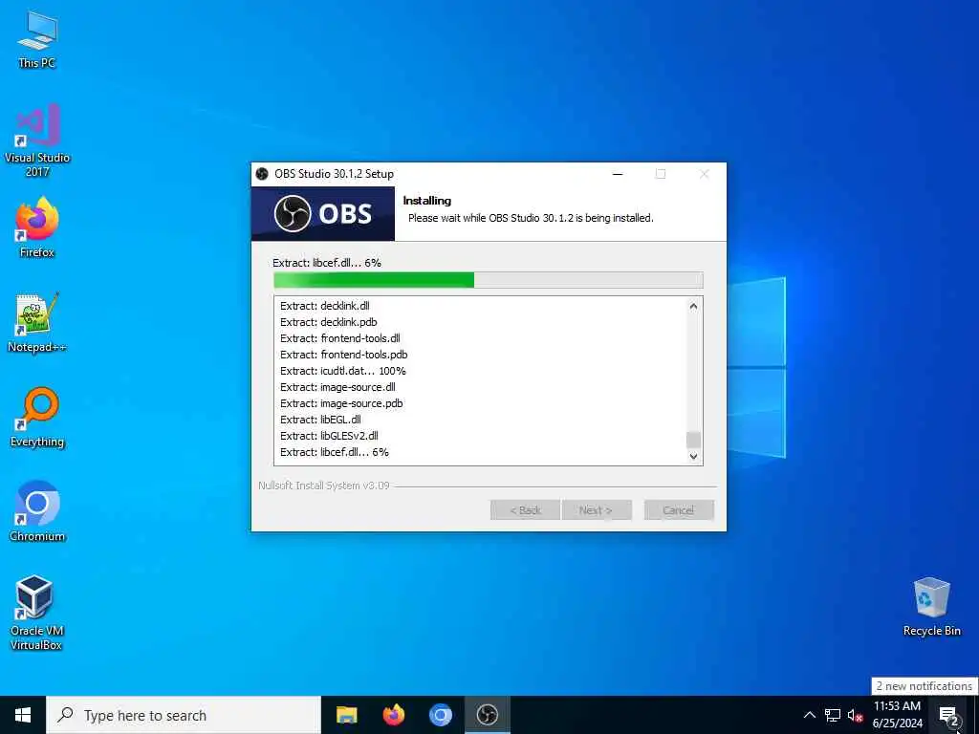The width and height of the screenshot is (979, 734).
Task: Click the status text above the progress bar
Action: pyautogui.click(x=327, y=263)
